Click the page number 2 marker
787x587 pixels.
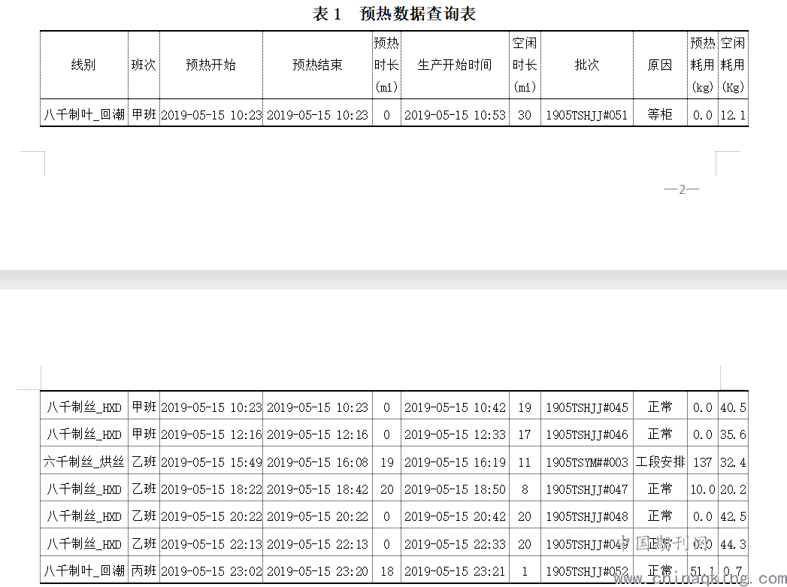pyautogui.click(x=682, y=189)
